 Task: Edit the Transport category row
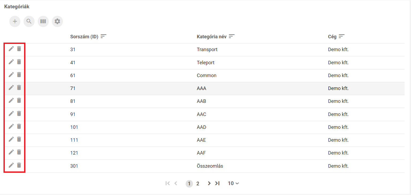[x=11, y=49]
